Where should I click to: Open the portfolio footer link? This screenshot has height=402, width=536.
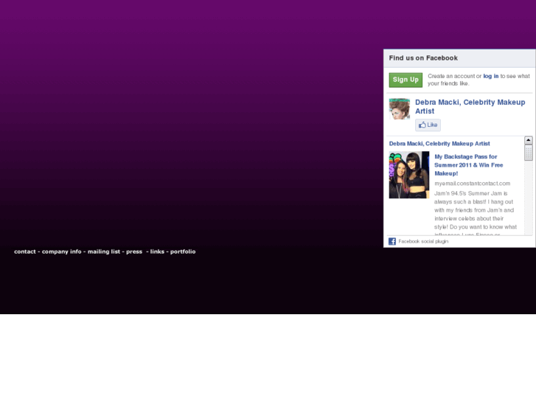pos(183,252)
